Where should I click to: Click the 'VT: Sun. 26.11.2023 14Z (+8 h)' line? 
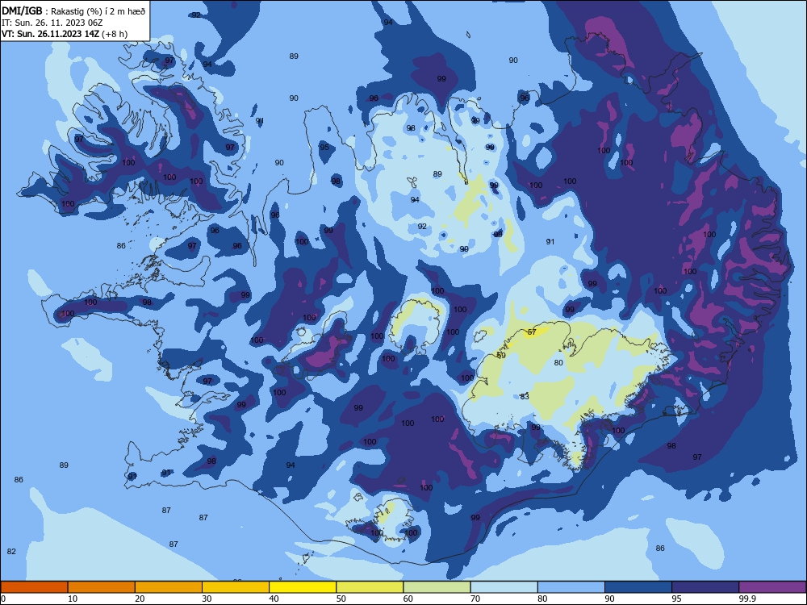tap(65, 34)
